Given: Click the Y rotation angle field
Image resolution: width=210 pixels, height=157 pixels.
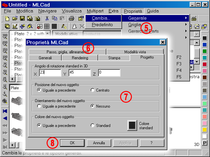Looking at the screenshot, I should coord(79,73).
